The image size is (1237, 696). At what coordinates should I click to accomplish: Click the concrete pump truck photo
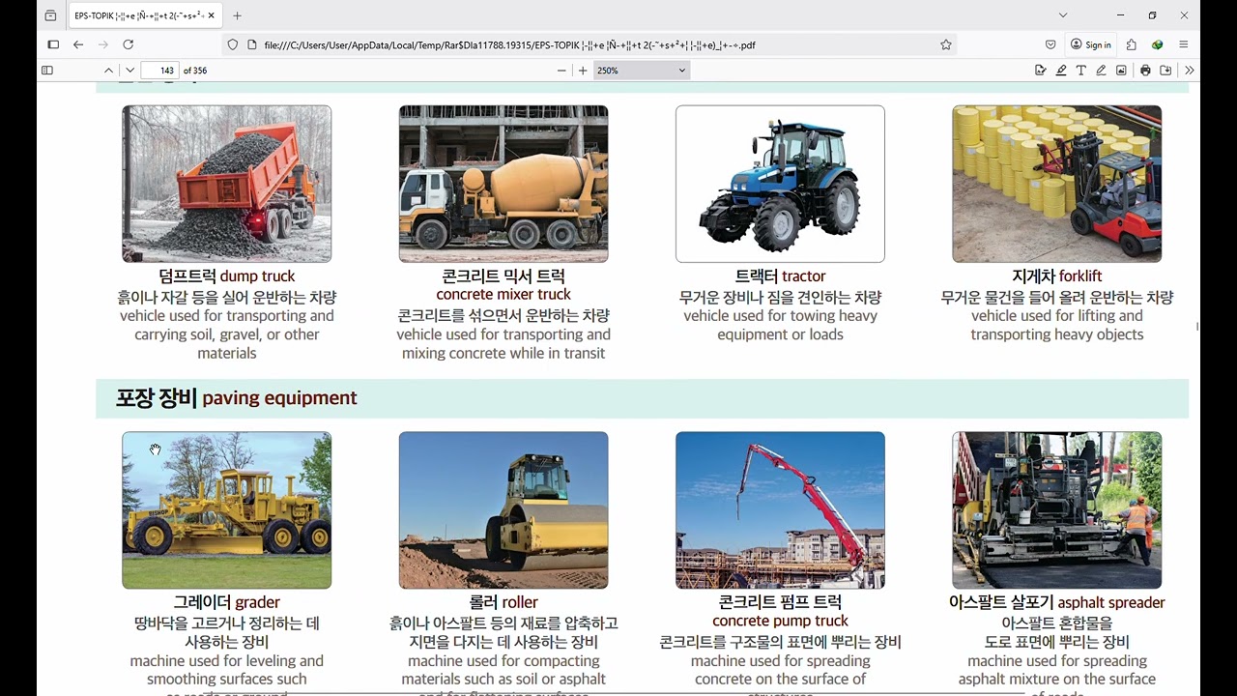point(780,510)
